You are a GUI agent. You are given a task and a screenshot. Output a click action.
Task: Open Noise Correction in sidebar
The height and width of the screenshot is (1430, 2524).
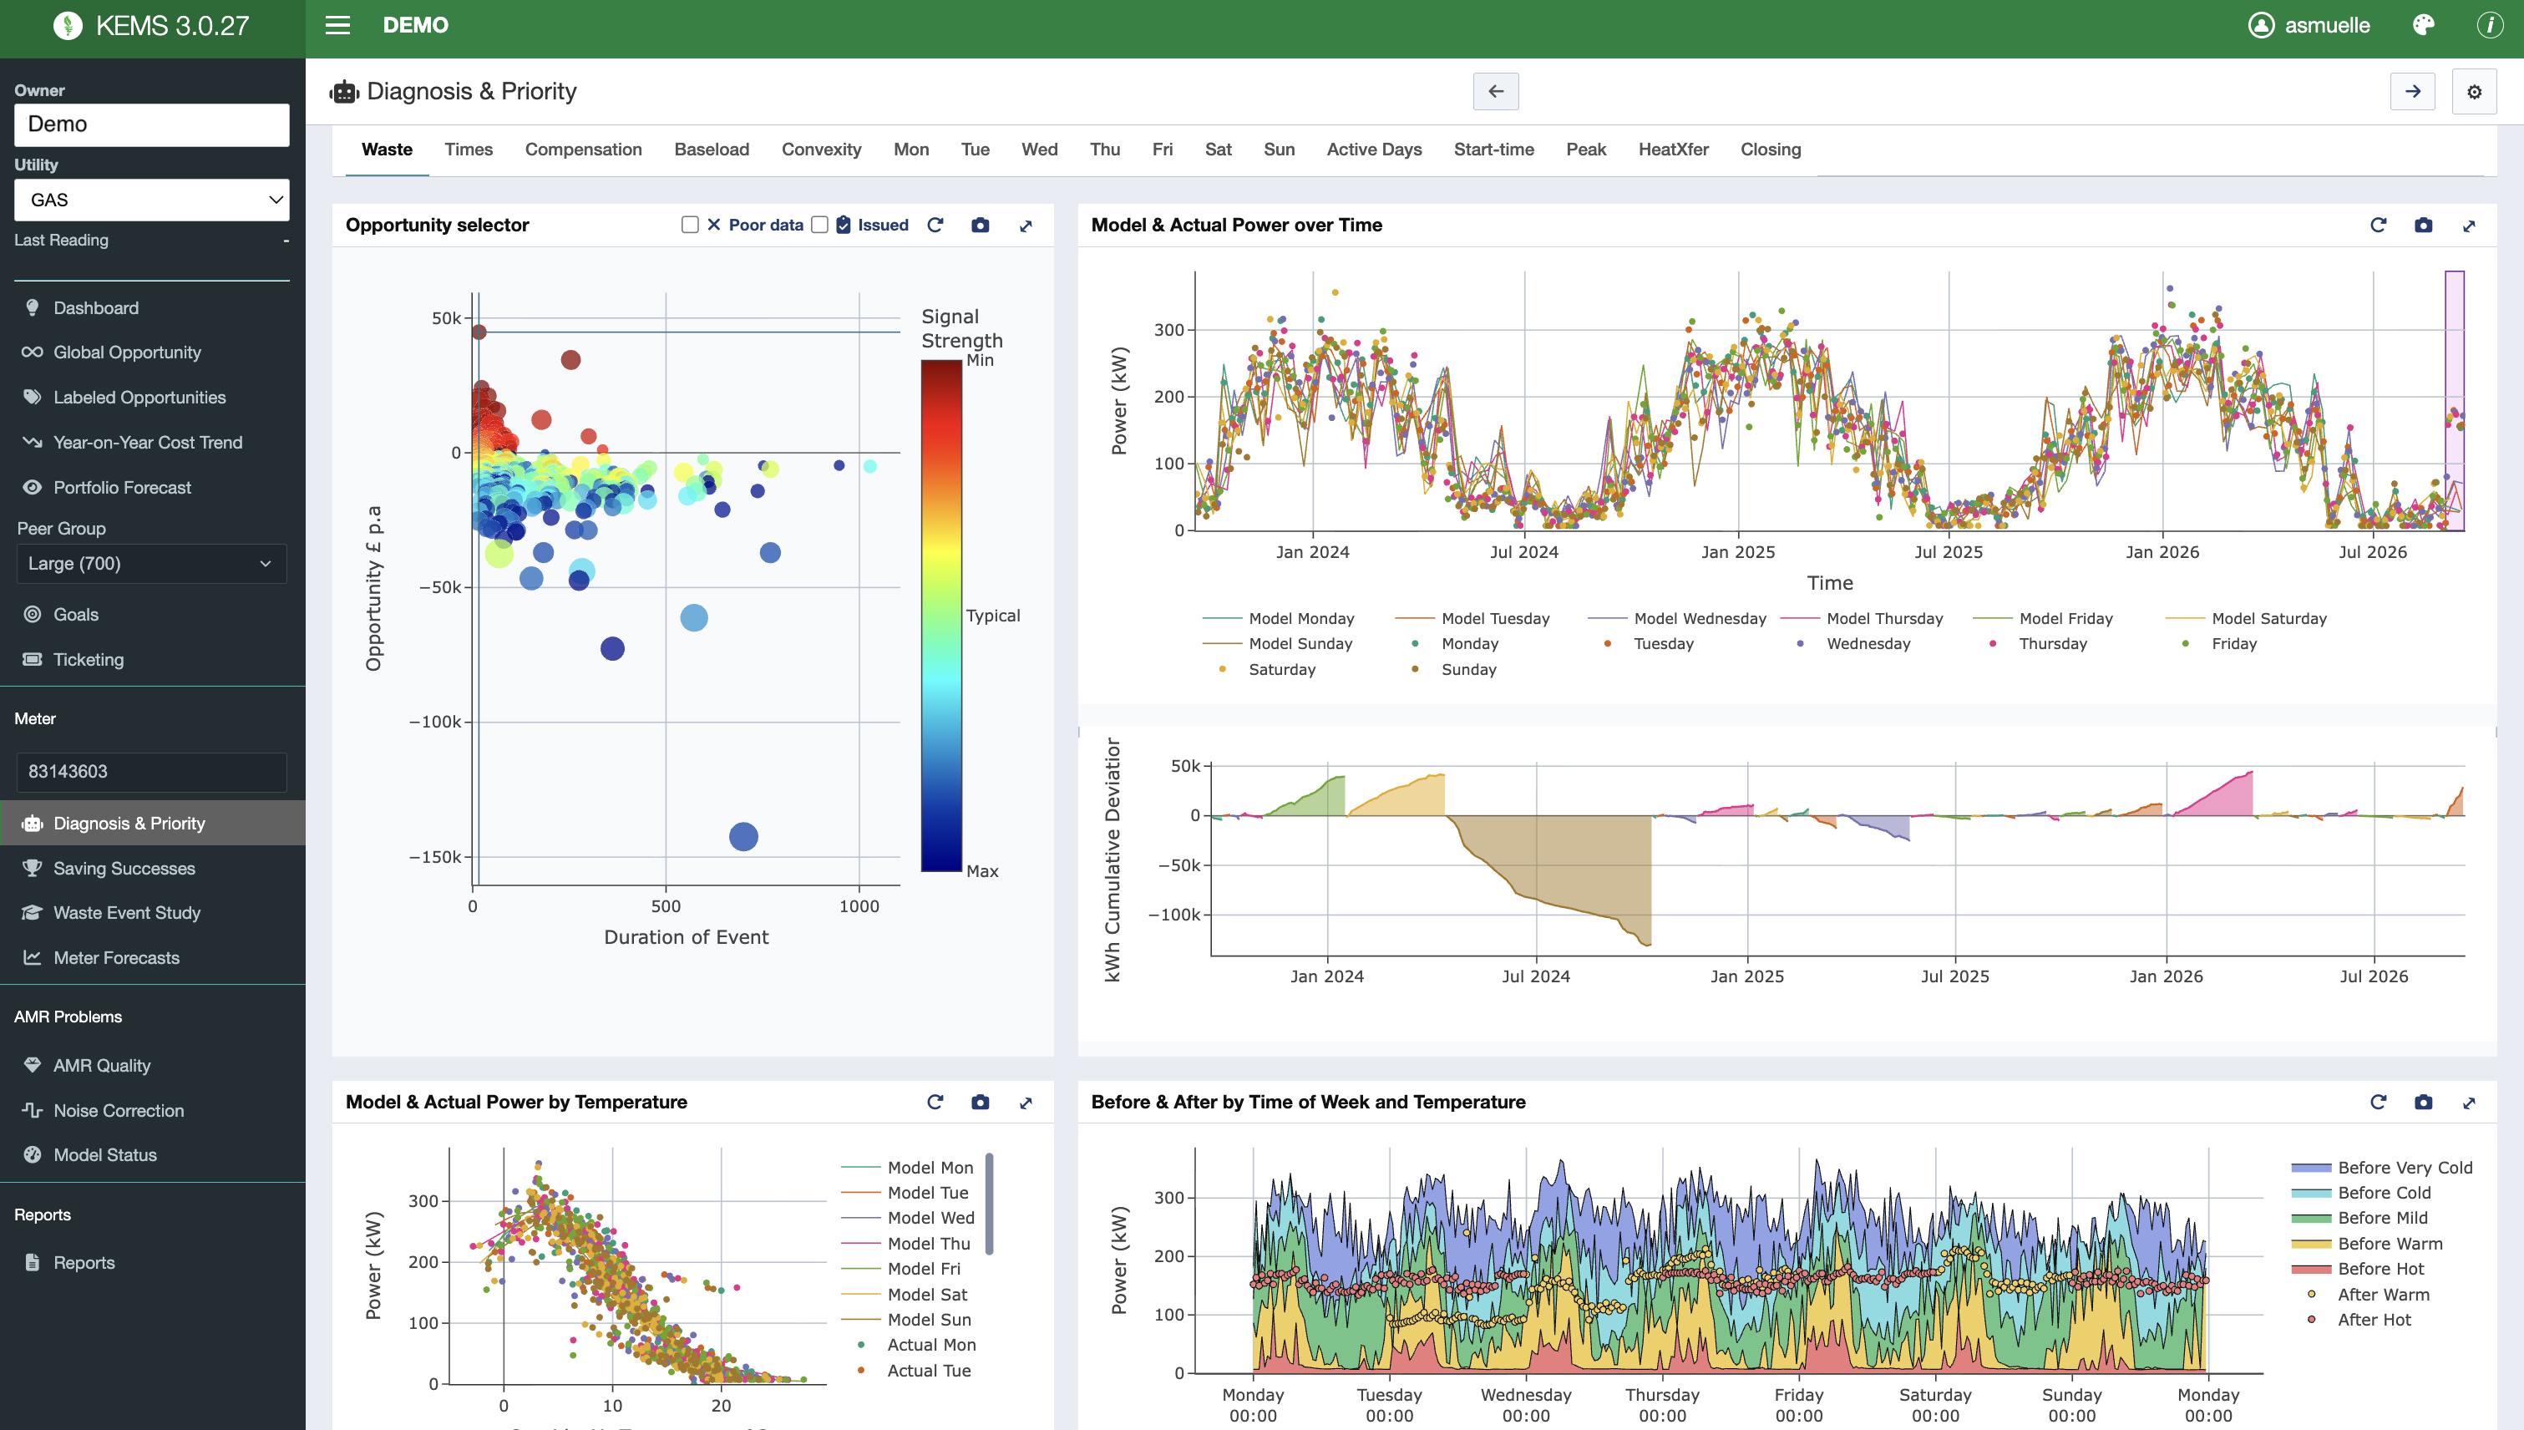pos(118,1111)
